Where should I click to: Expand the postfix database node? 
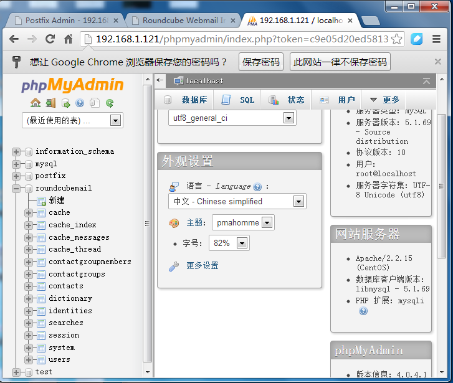point(16,176)
